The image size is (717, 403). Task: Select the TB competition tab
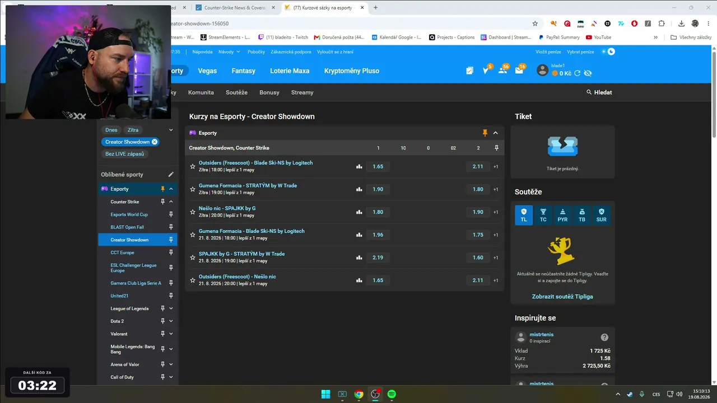click(582, 215)
